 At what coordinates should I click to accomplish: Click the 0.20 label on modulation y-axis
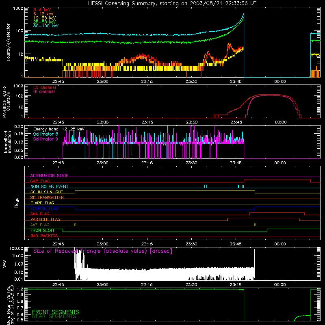click(19, 127)
